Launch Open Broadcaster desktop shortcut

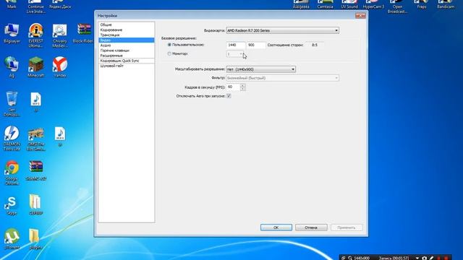click(x=397, y=6)
